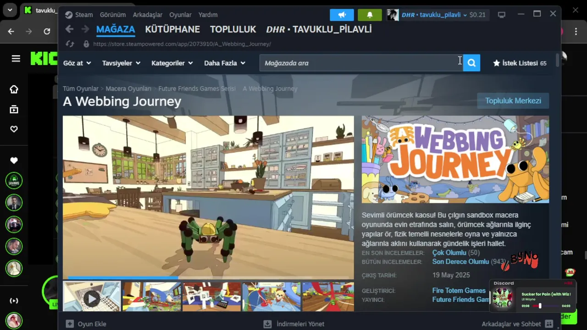Select the third screenshot thumbnail
Screen dimensions: 587x330
coord(211,297)
